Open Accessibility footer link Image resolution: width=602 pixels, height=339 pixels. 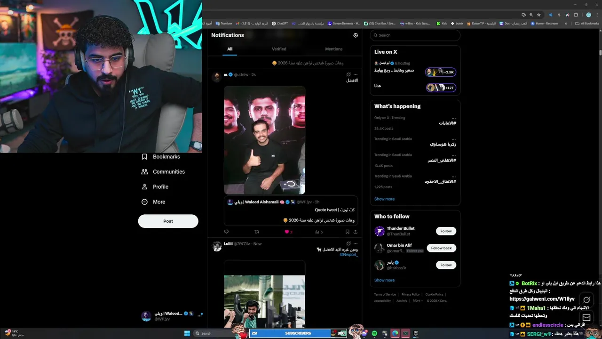pos(382,300)
